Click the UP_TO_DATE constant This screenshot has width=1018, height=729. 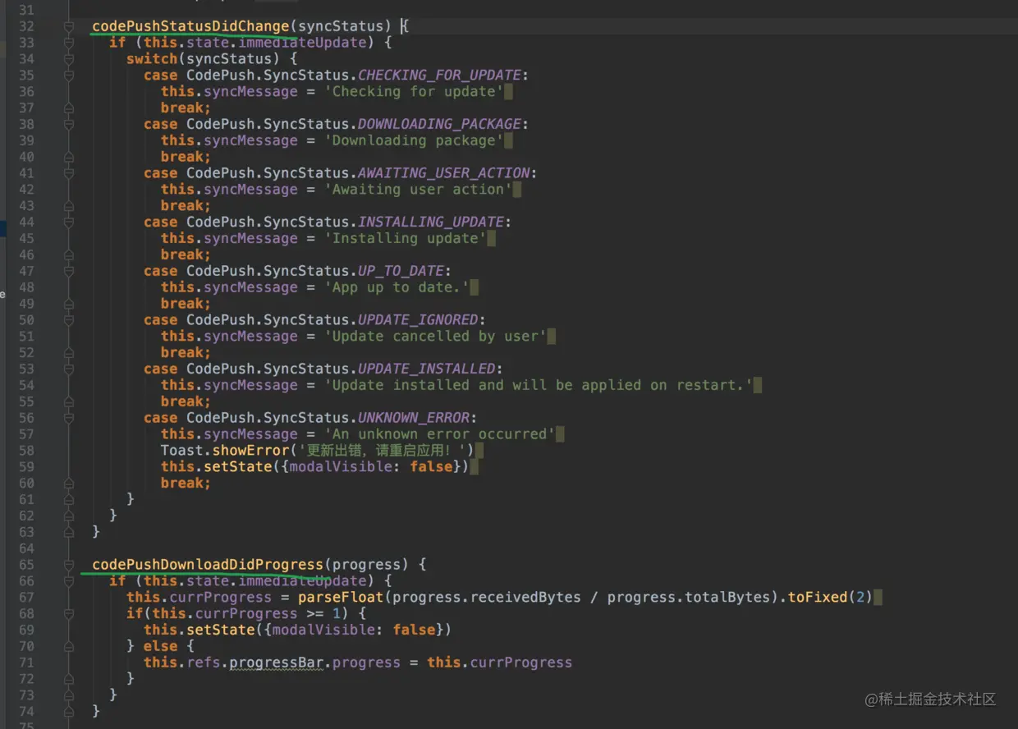click(401, 271)
